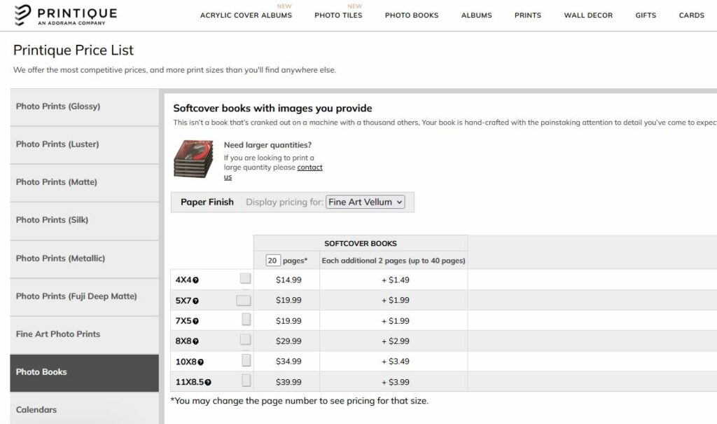Click the Printique Price List heading
The height and width of the screenshot is (424, 717).
point(73,50)
